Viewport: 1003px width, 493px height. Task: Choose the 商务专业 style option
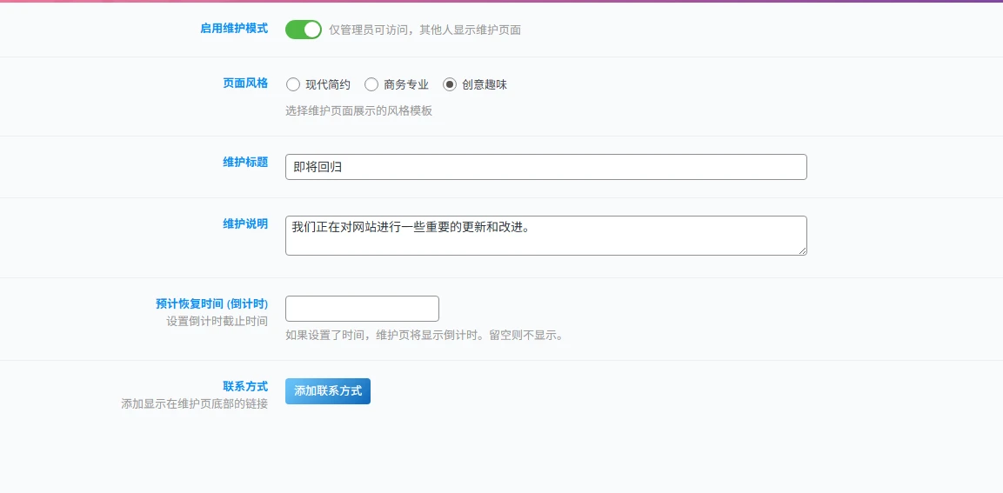371,84
